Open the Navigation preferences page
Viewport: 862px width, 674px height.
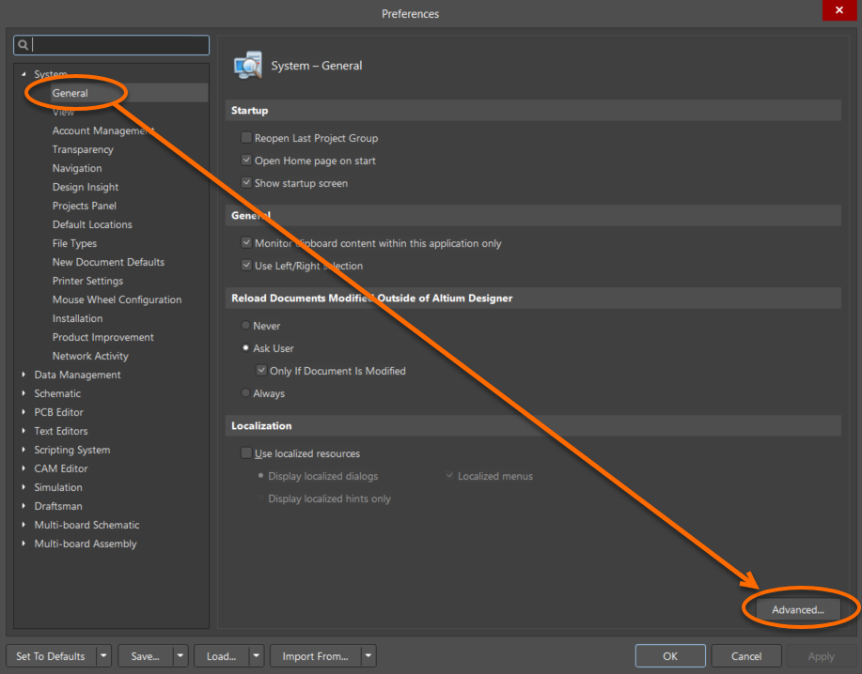coord(77,168)
